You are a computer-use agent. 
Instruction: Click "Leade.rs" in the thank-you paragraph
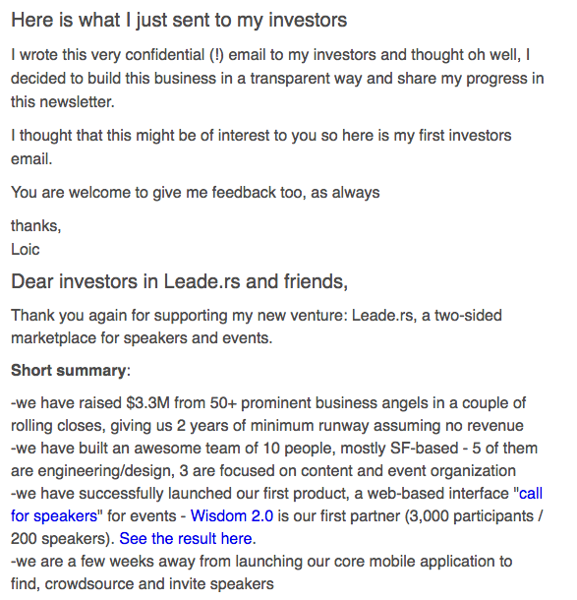click(x=384, y=316)
